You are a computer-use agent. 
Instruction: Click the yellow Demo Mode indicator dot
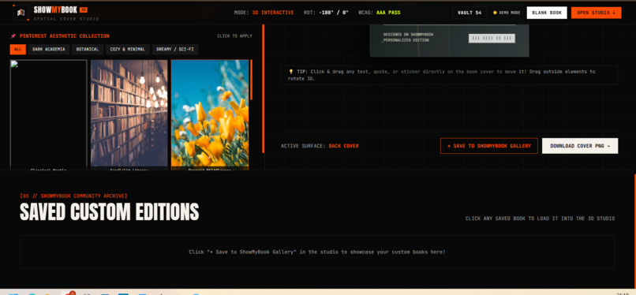tap(495, 13)
